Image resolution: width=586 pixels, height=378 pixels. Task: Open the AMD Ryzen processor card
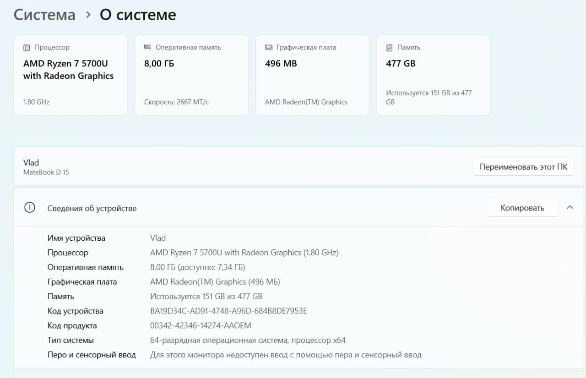[71, 75]
